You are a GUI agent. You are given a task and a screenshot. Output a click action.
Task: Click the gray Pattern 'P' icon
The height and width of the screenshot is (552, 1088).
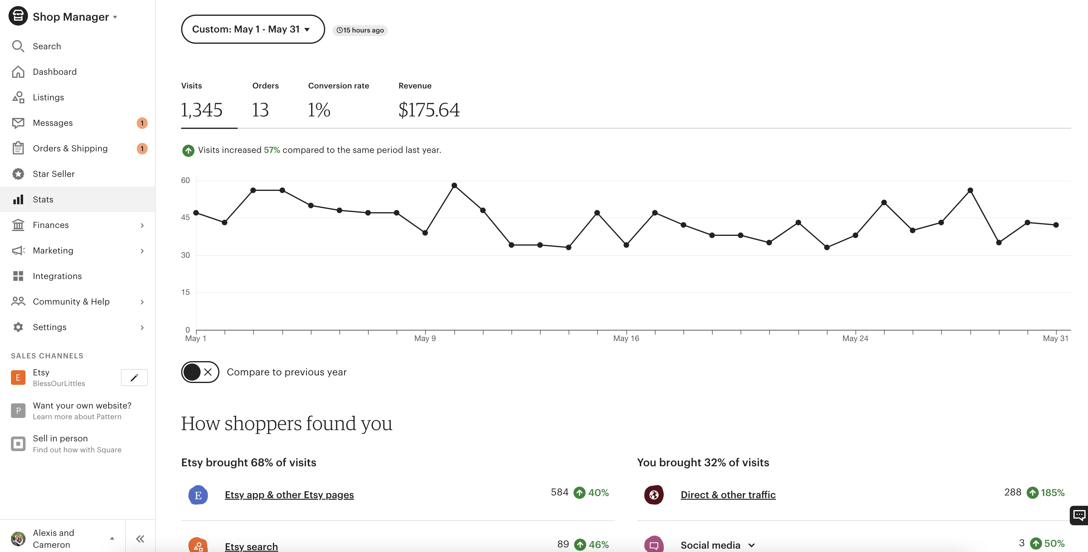click(x=18, y=411)
